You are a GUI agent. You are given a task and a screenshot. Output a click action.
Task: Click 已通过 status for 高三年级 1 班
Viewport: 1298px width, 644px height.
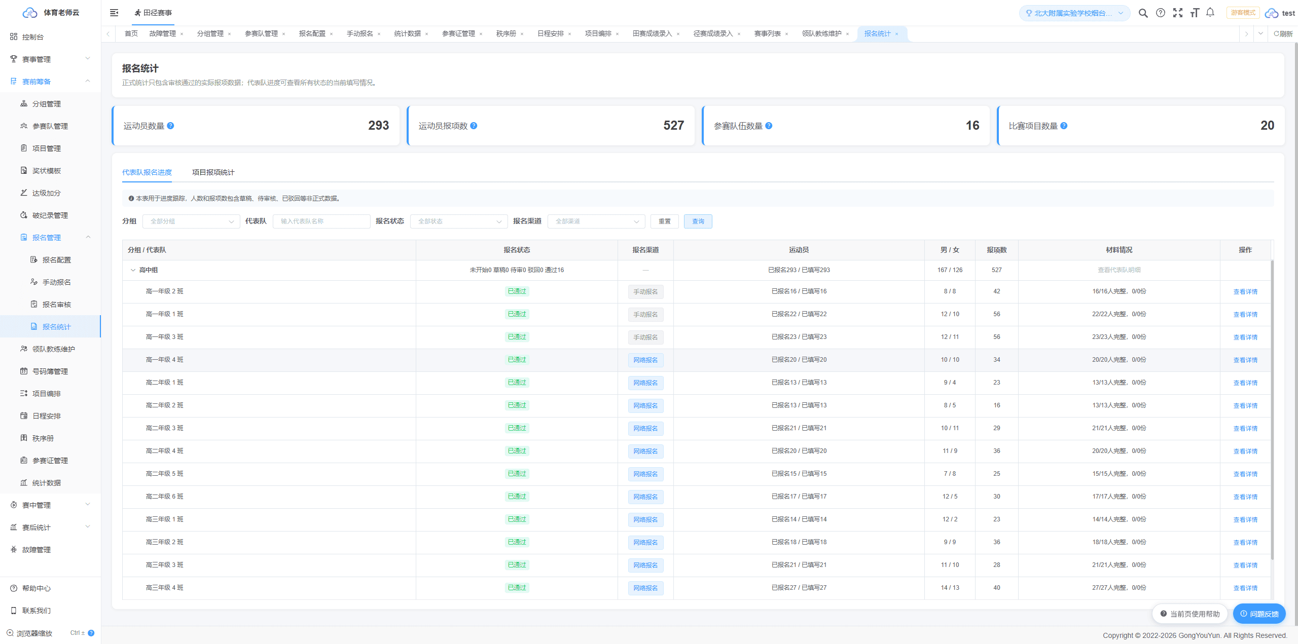[x=517, y=519]
